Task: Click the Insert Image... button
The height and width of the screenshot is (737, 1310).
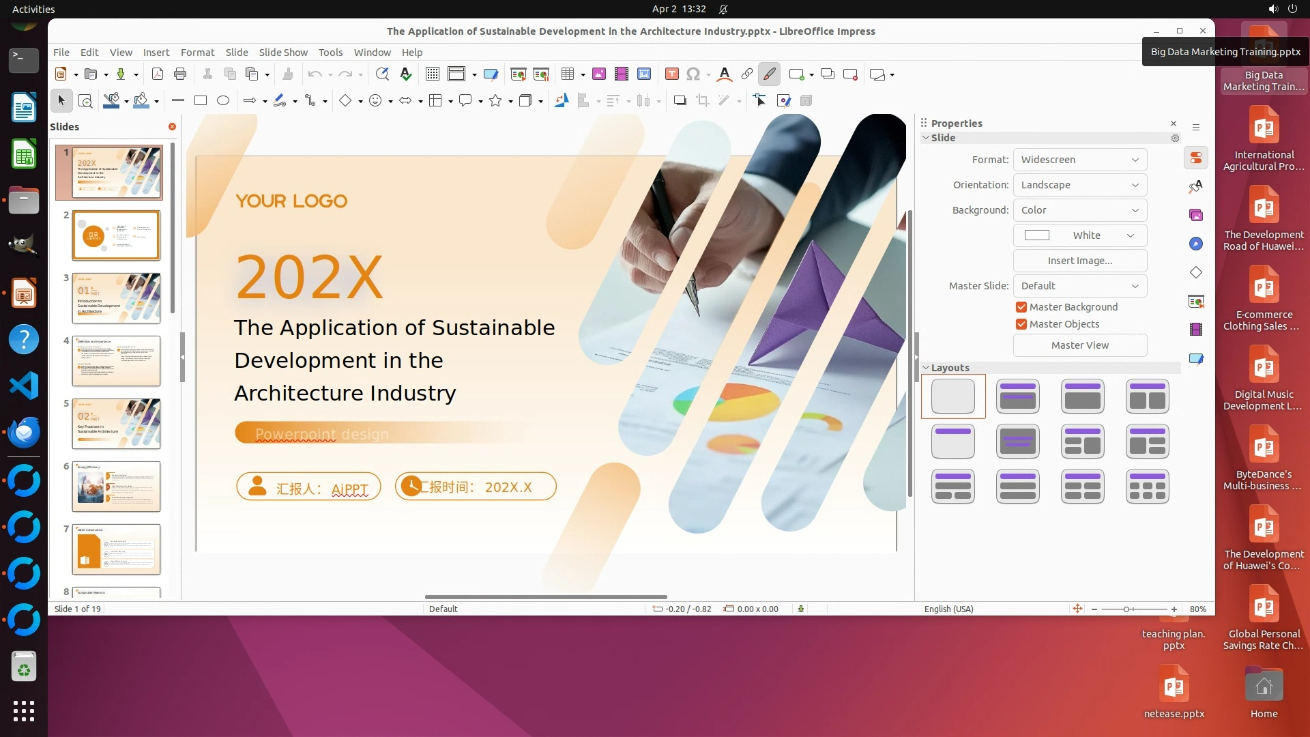Action: pyautogui.click(x=1079, y=261)
